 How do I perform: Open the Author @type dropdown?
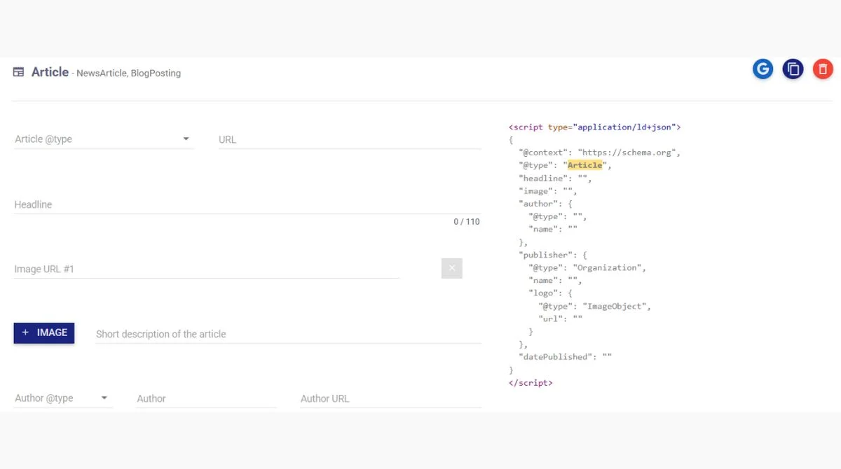point(63,398)
